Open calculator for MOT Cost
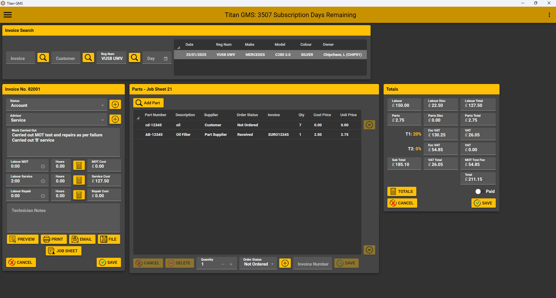Viewport: 556px width, 298px height. tap(79, 165)
